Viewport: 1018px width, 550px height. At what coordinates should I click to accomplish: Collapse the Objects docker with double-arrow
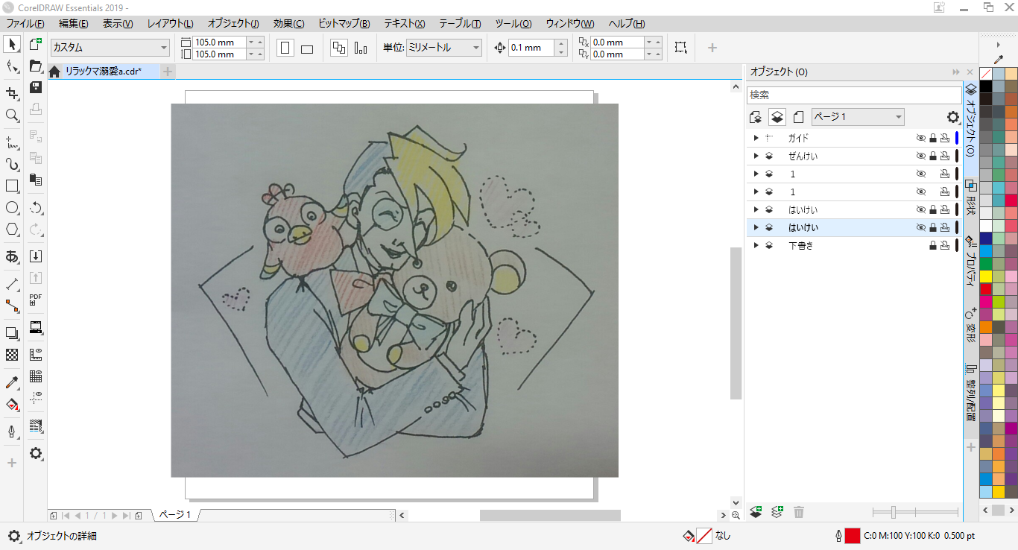pos(955,72)
